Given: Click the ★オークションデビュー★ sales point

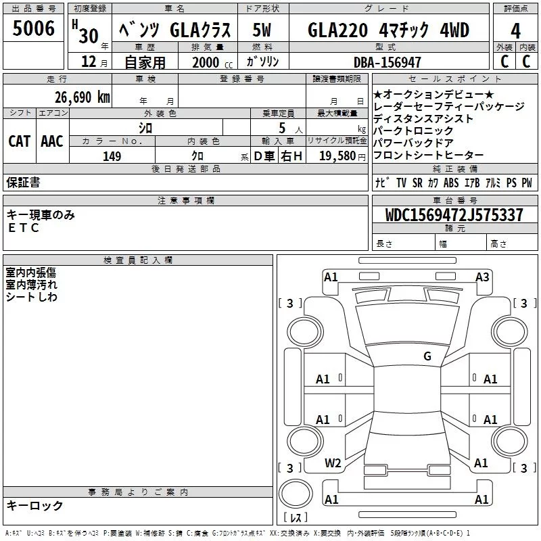Looking at the screenshot, I should [433, 94].
